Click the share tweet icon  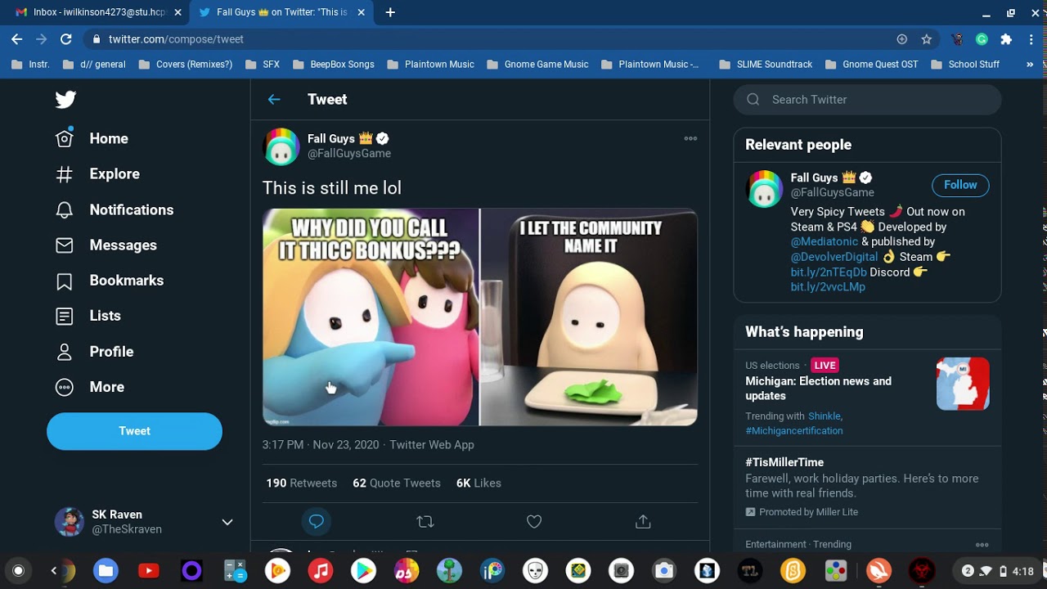(x=643, y=521)
